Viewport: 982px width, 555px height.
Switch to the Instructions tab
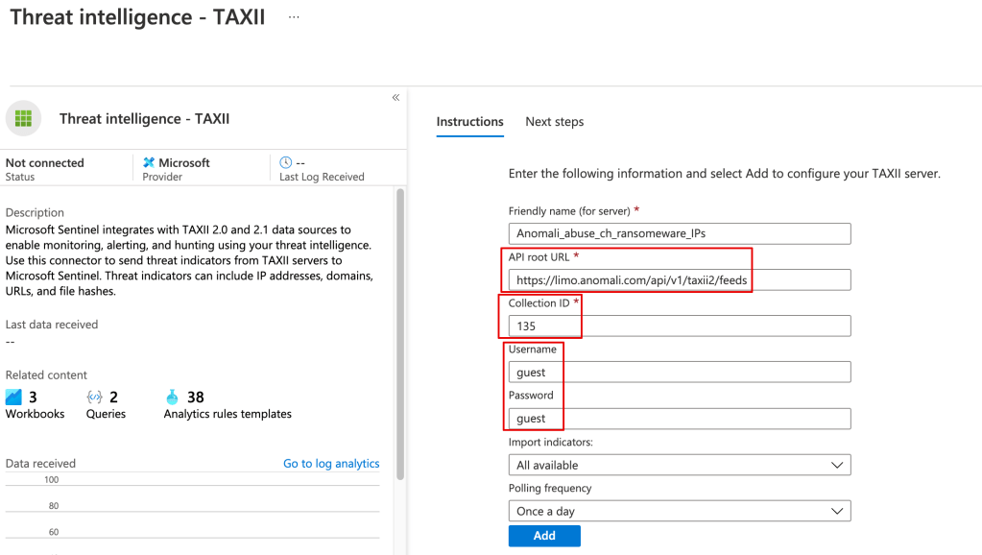469,122
